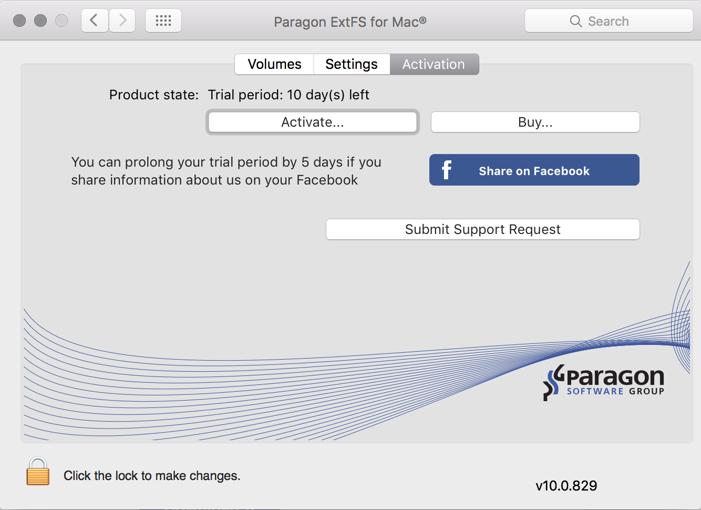701x510 pixels.
Task: Submit Support Request button
Action: (x=482, y=230)
